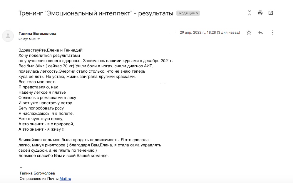The height and width of the screenshot is (183, 293).
Task: Remove the Входящие label with x
Action: 197,13
